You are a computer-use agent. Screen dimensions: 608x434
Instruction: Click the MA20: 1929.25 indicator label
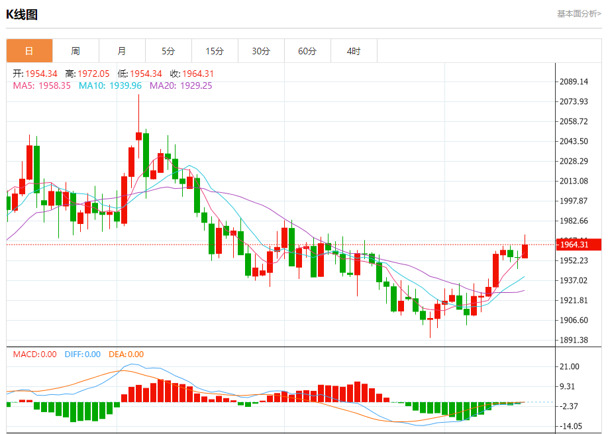tap(181, 85)
